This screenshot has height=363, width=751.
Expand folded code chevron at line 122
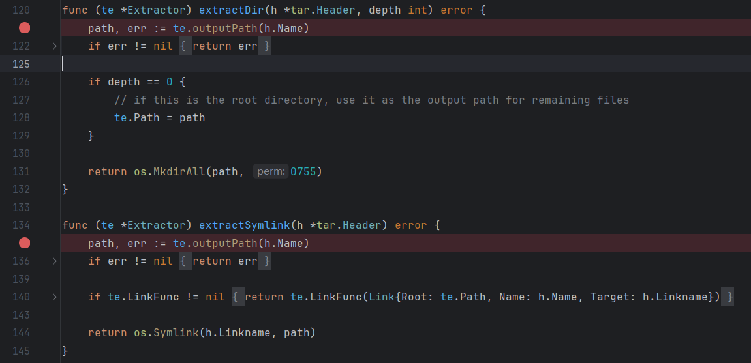(54, 46)
